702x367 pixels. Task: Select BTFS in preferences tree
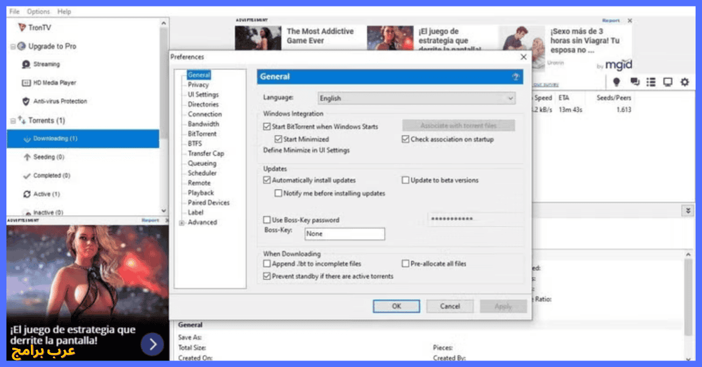(x=195, y=144)
